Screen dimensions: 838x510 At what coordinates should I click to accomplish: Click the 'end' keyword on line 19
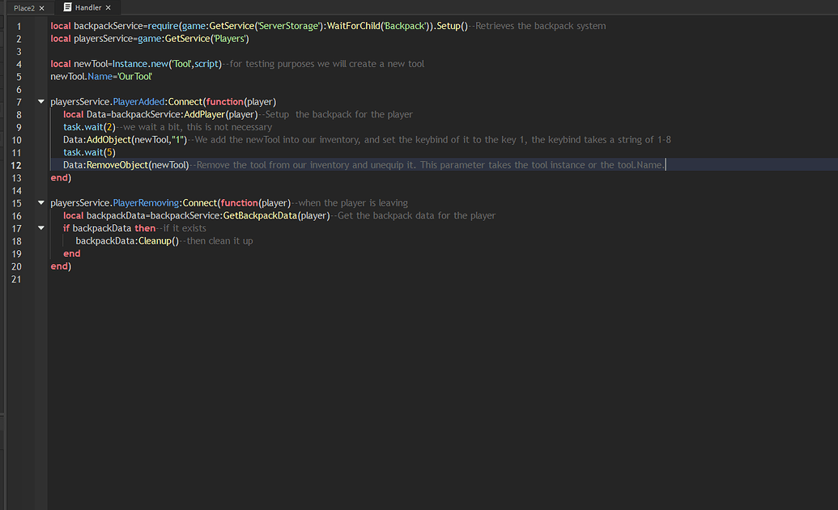pos(71,253)
